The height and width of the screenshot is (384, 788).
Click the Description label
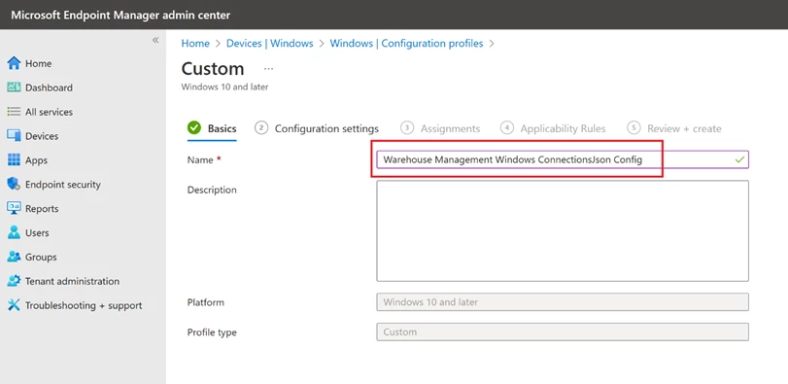pyautogui.click(x=212, y=190)
